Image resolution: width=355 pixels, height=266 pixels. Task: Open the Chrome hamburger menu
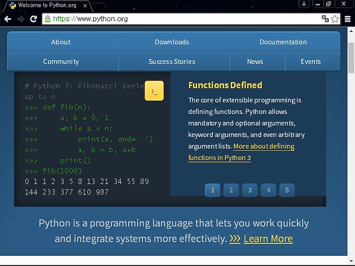coord(348,19)
